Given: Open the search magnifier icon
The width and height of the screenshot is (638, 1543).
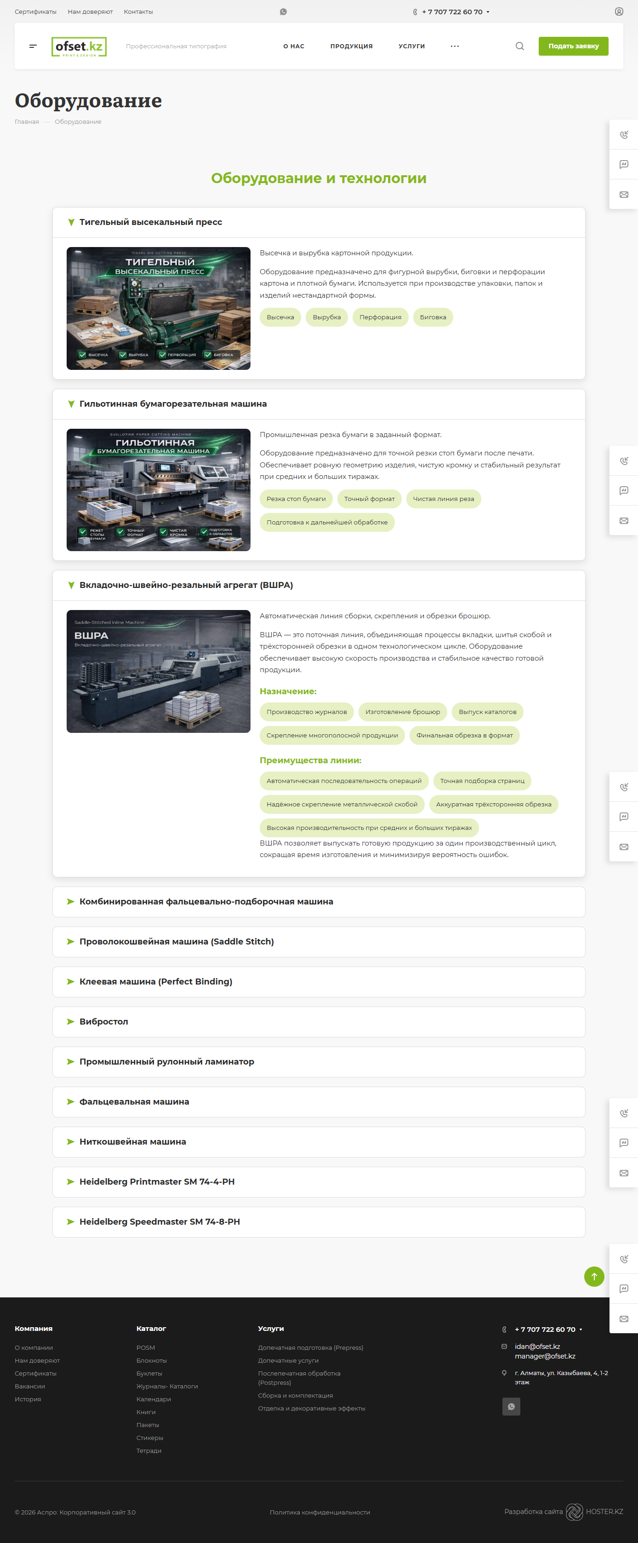Looking at the screenshot, I should click(x=519, y=46).
